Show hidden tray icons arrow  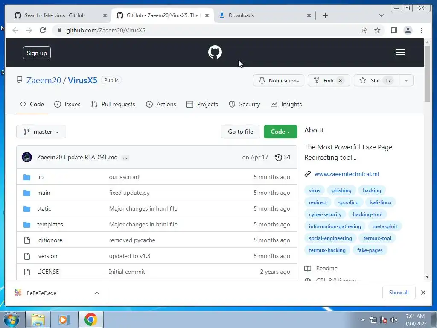(x=363, y=320)
